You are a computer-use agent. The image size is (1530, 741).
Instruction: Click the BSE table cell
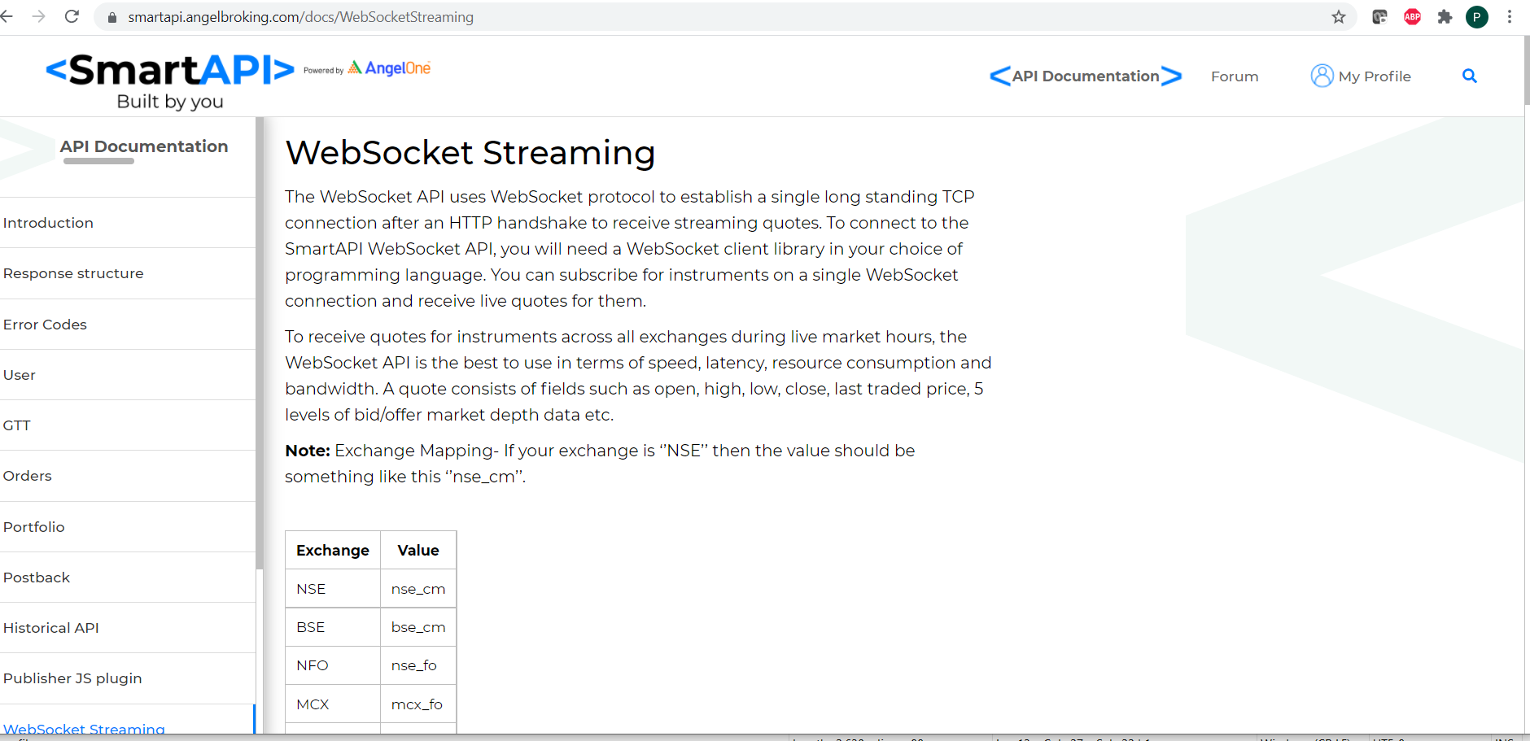[x=333, y=627]
